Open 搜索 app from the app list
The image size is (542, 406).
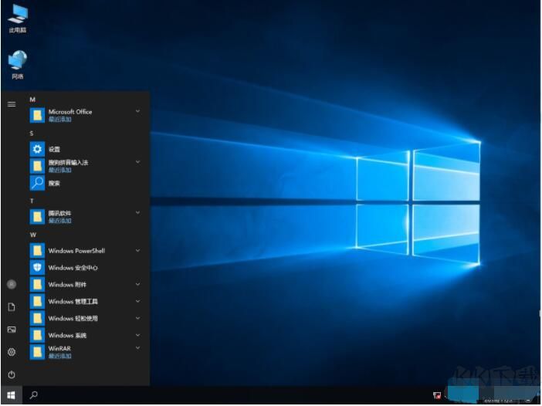tap(54, 184)
